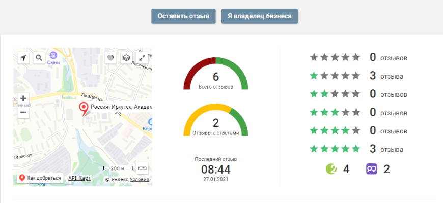
Task: Open the Яндекс "Условия" terms link
Action: pos(140,179)
